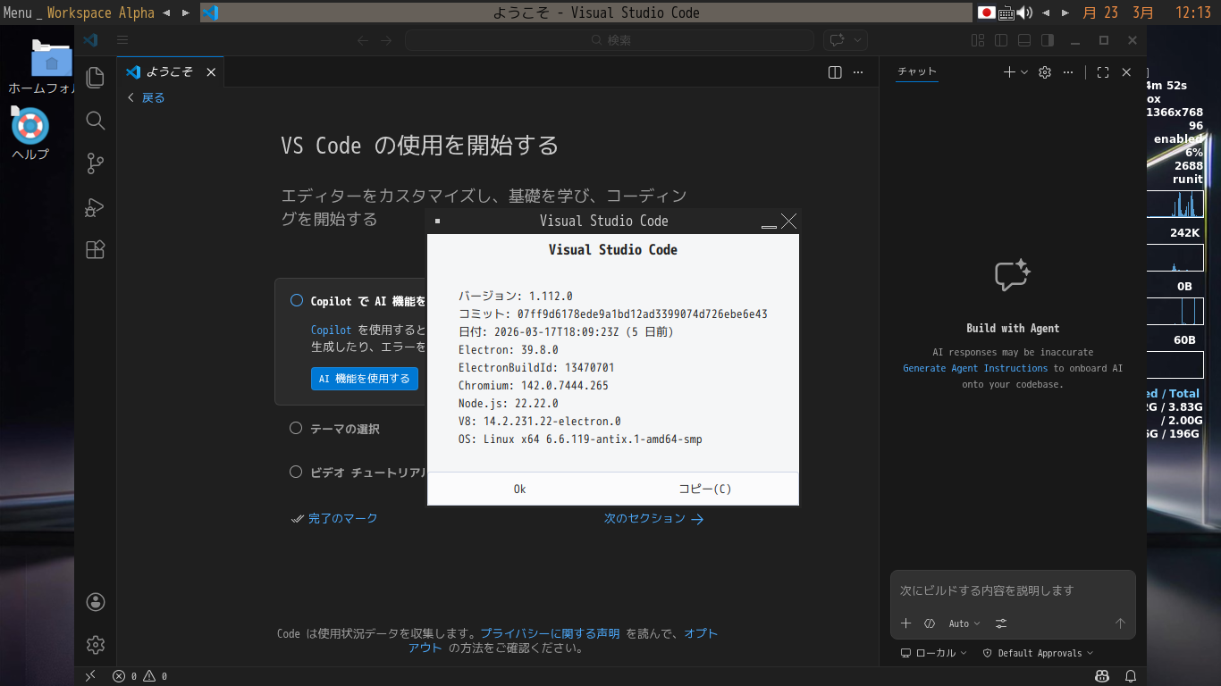Click the Japanese flag keyboard layout indicator
The image size is (1221, 686).
coord(986,13)
